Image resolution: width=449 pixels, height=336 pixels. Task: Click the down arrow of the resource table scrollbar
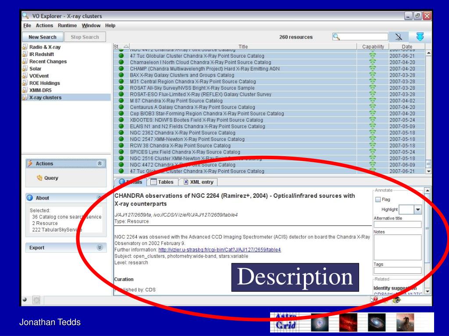tap(428, 171)
